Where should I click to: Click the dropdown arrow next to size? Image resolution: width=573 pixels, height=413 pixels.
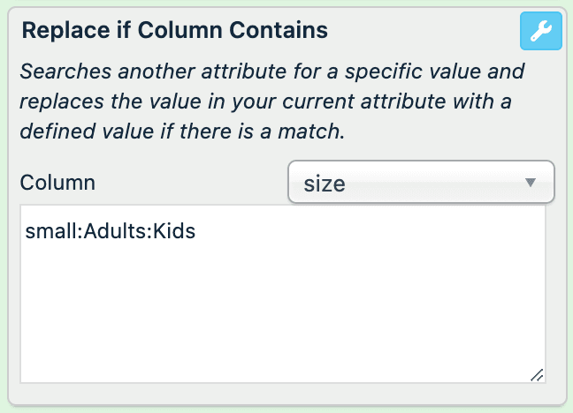[x=531, y=183]
